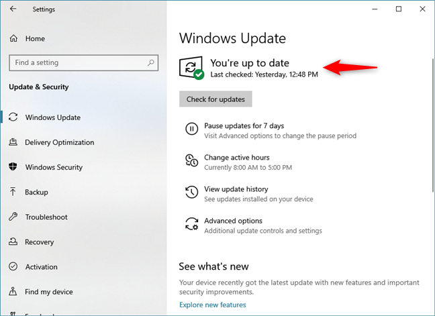This screenshot has height=316, width=435.
Task: Click the update history clock icon
Action: [191, 192]
